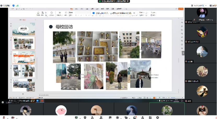This screenshot has height=119, width=217.
Task: Select the highlighted orange WPS ribbon tab
Action: [x=71, y=9]
